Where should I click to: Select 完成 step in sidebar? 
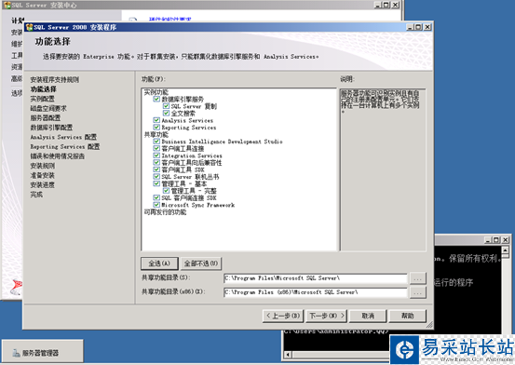pyautogui.click(x=36, y=195)
